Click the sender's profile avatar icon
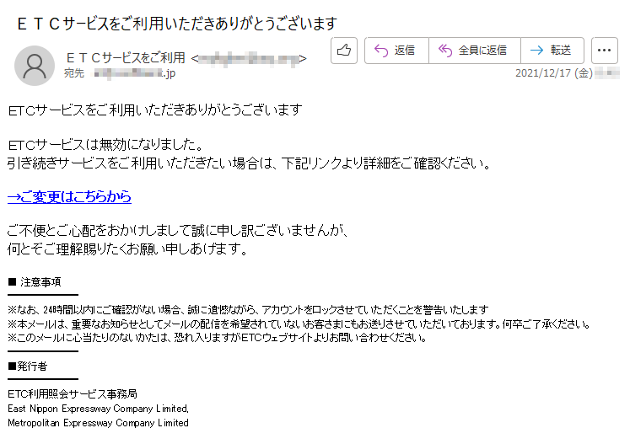Screen dimensions: 630x444 click(x=35, y=66)
